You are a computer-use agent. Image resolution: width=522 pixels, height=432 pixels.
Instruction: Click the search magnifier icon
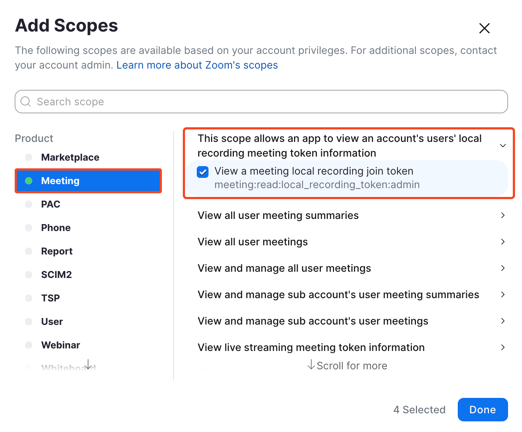click(x=26, y=102)
